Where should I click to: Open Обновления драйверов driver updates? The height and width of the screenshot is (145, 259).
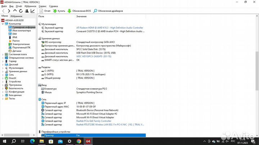point(108,11)
